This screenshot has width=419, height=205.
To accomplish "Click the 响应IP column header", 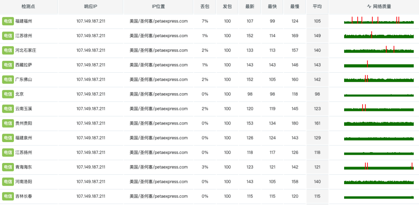I will tap(90, 7).
